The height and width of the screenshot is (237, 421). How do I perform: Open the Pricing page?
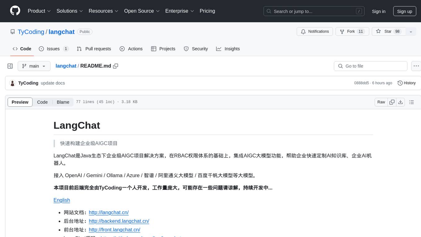click(x=207, y=11)
